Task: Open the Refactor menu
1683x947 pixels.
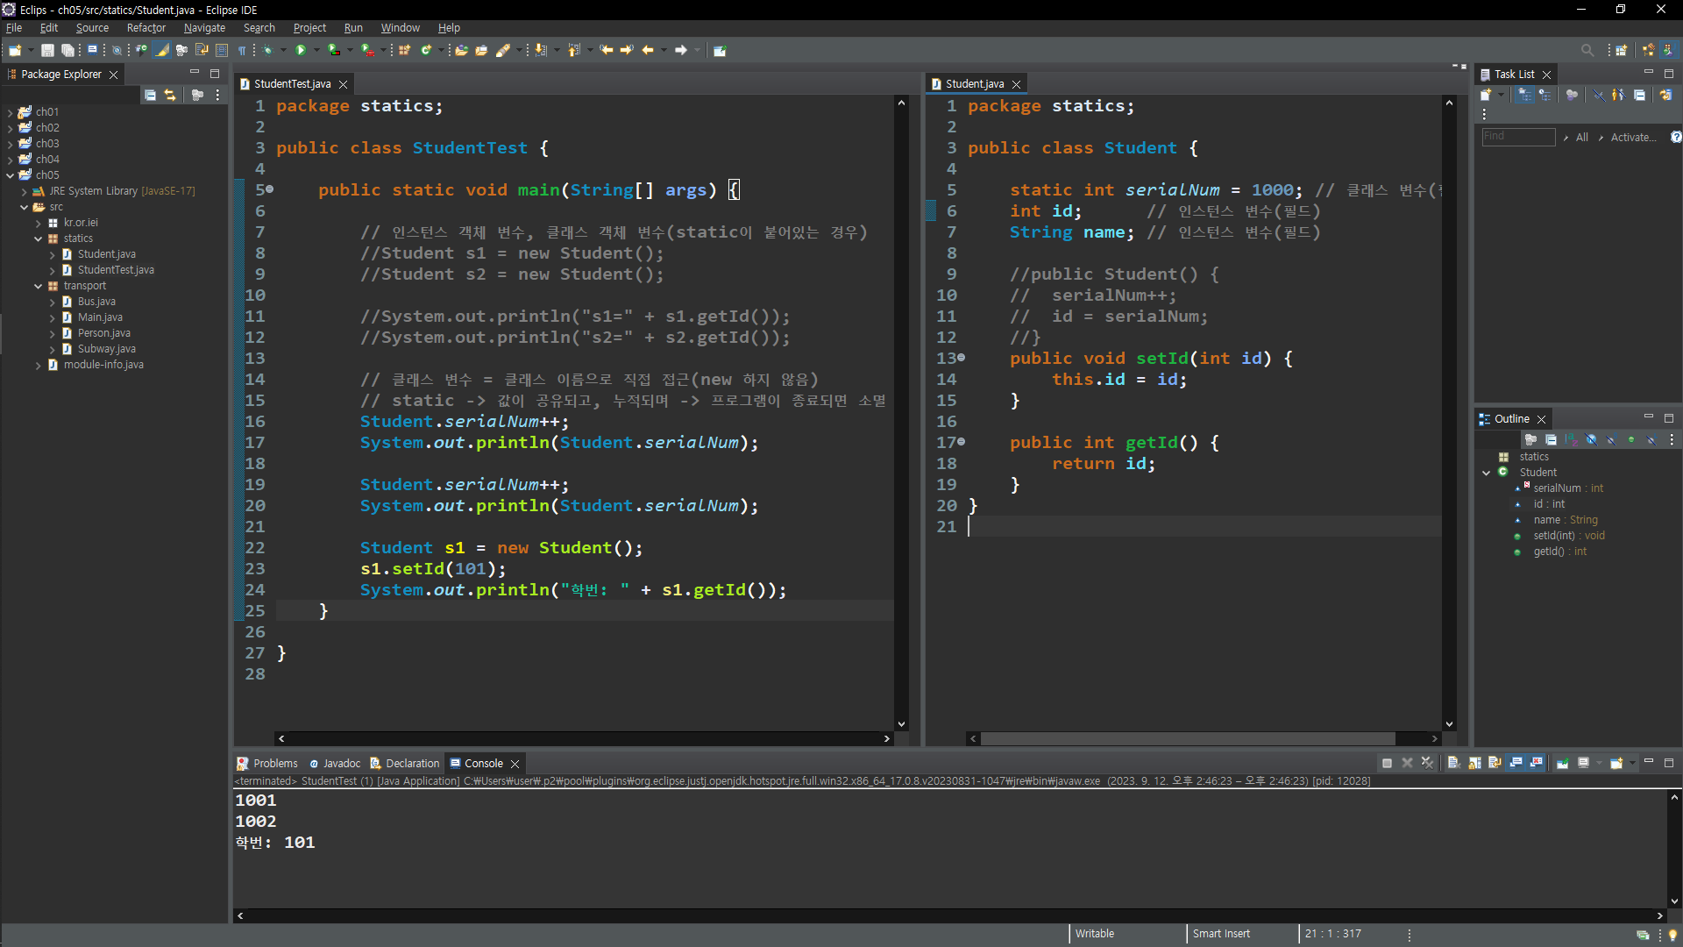Action: 146,28
